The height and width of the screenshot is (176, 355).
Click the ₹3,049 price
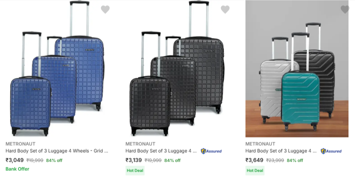click(x=14, y=160)
